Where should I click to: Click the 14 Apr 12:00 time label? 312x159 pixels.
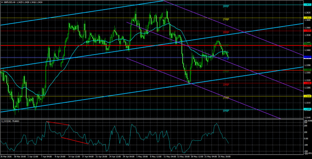(73, 157)
